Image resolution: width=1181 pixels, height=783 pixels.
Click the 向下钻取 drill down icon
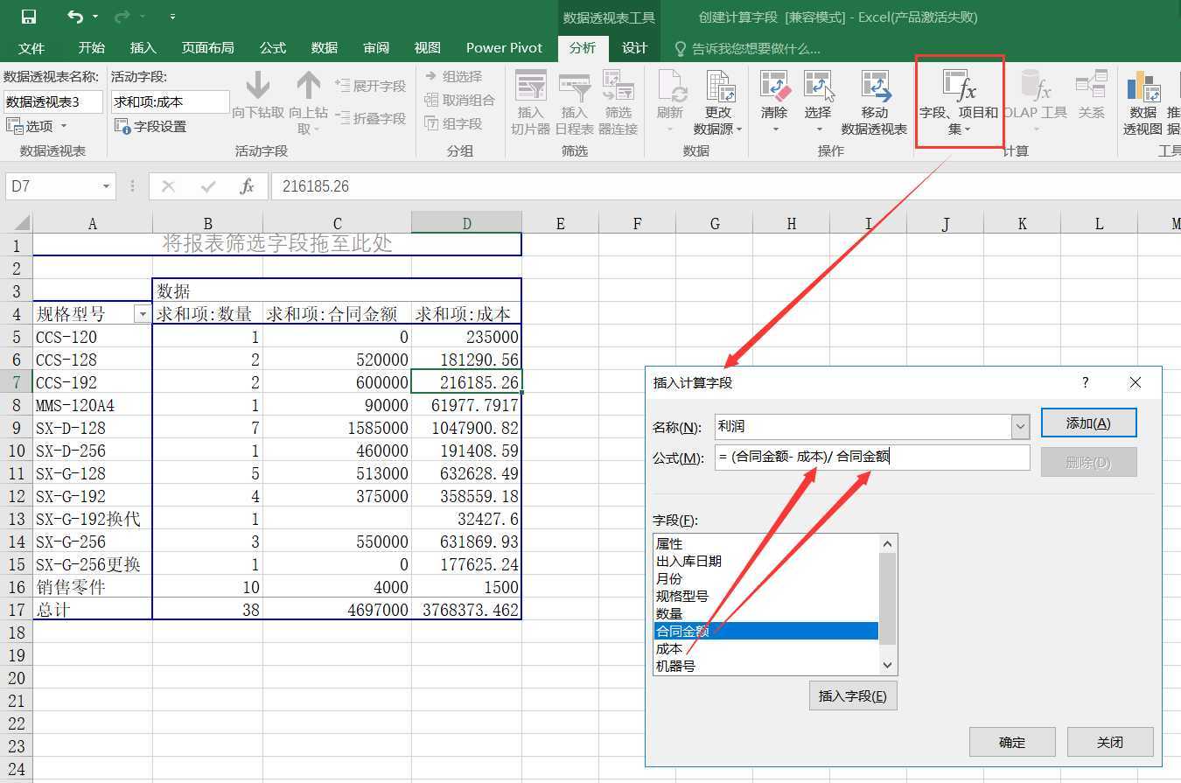pos(257,86)
